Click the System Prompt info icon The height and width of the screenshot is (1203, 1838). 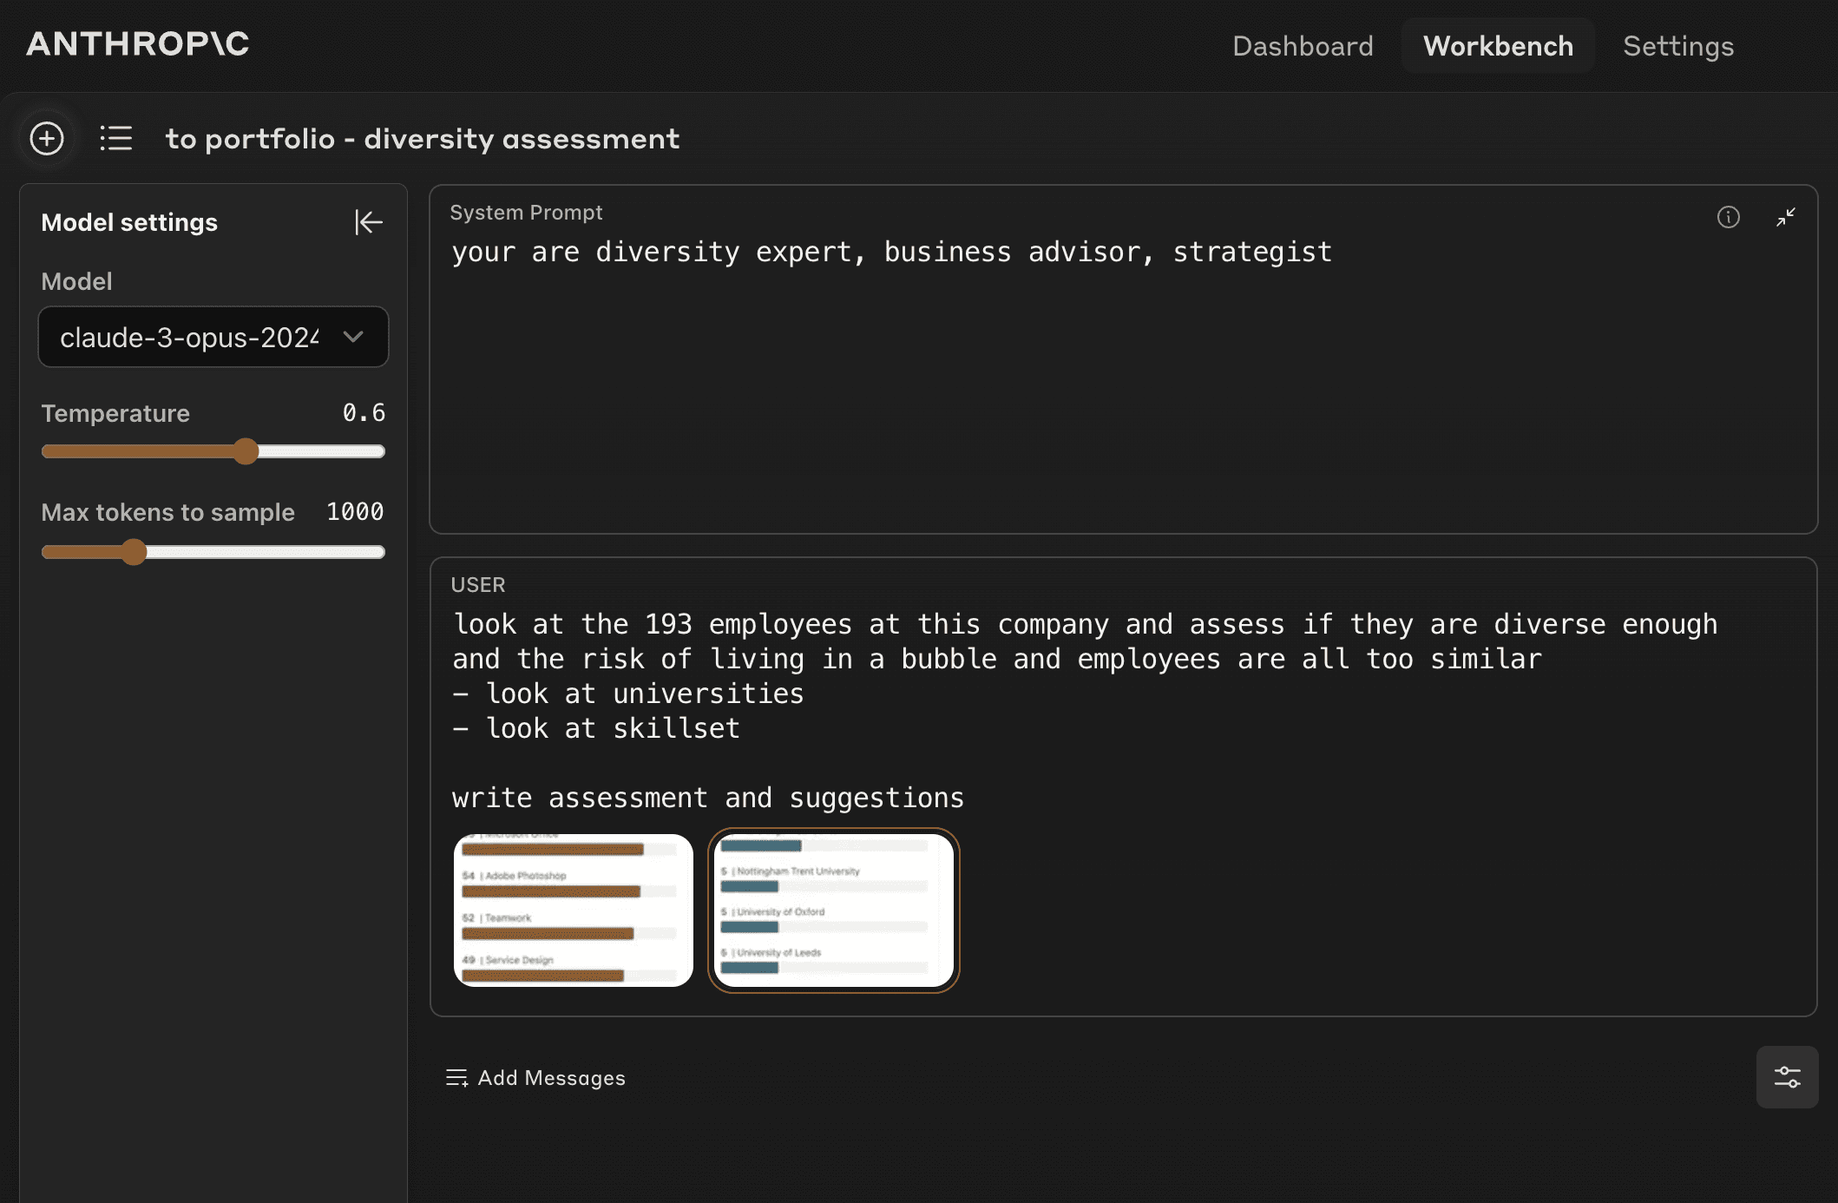(1728, 217)
